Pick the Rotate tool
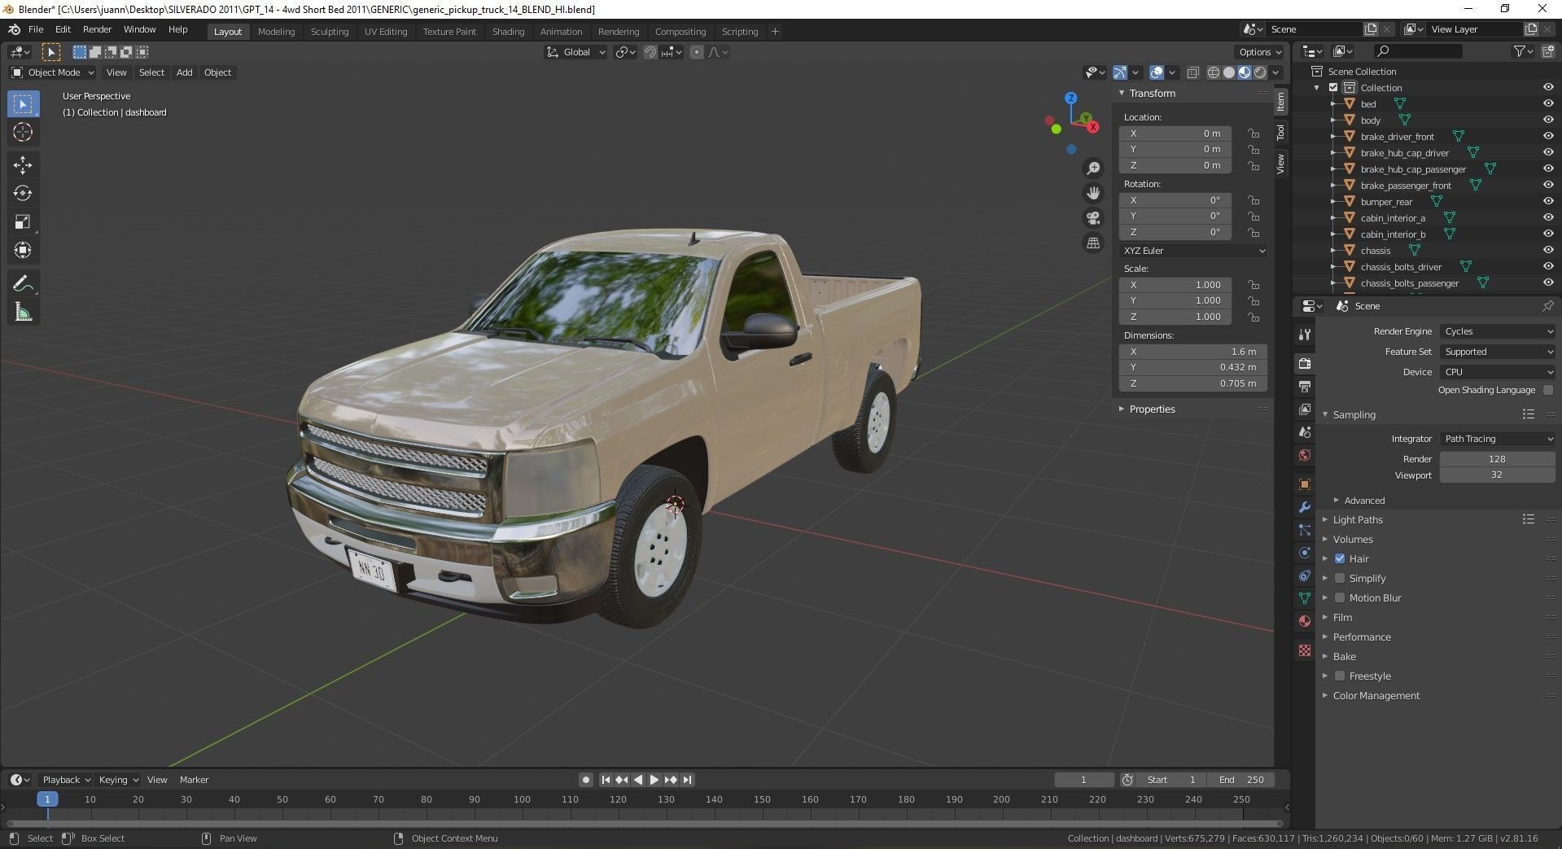1562x849 pixels. click(x=23, y=194)
